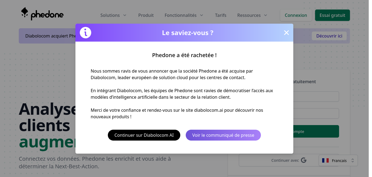372x177 pixels.
Task: Expand the Ressources dropdown chevron
Action: pos(266,15)
